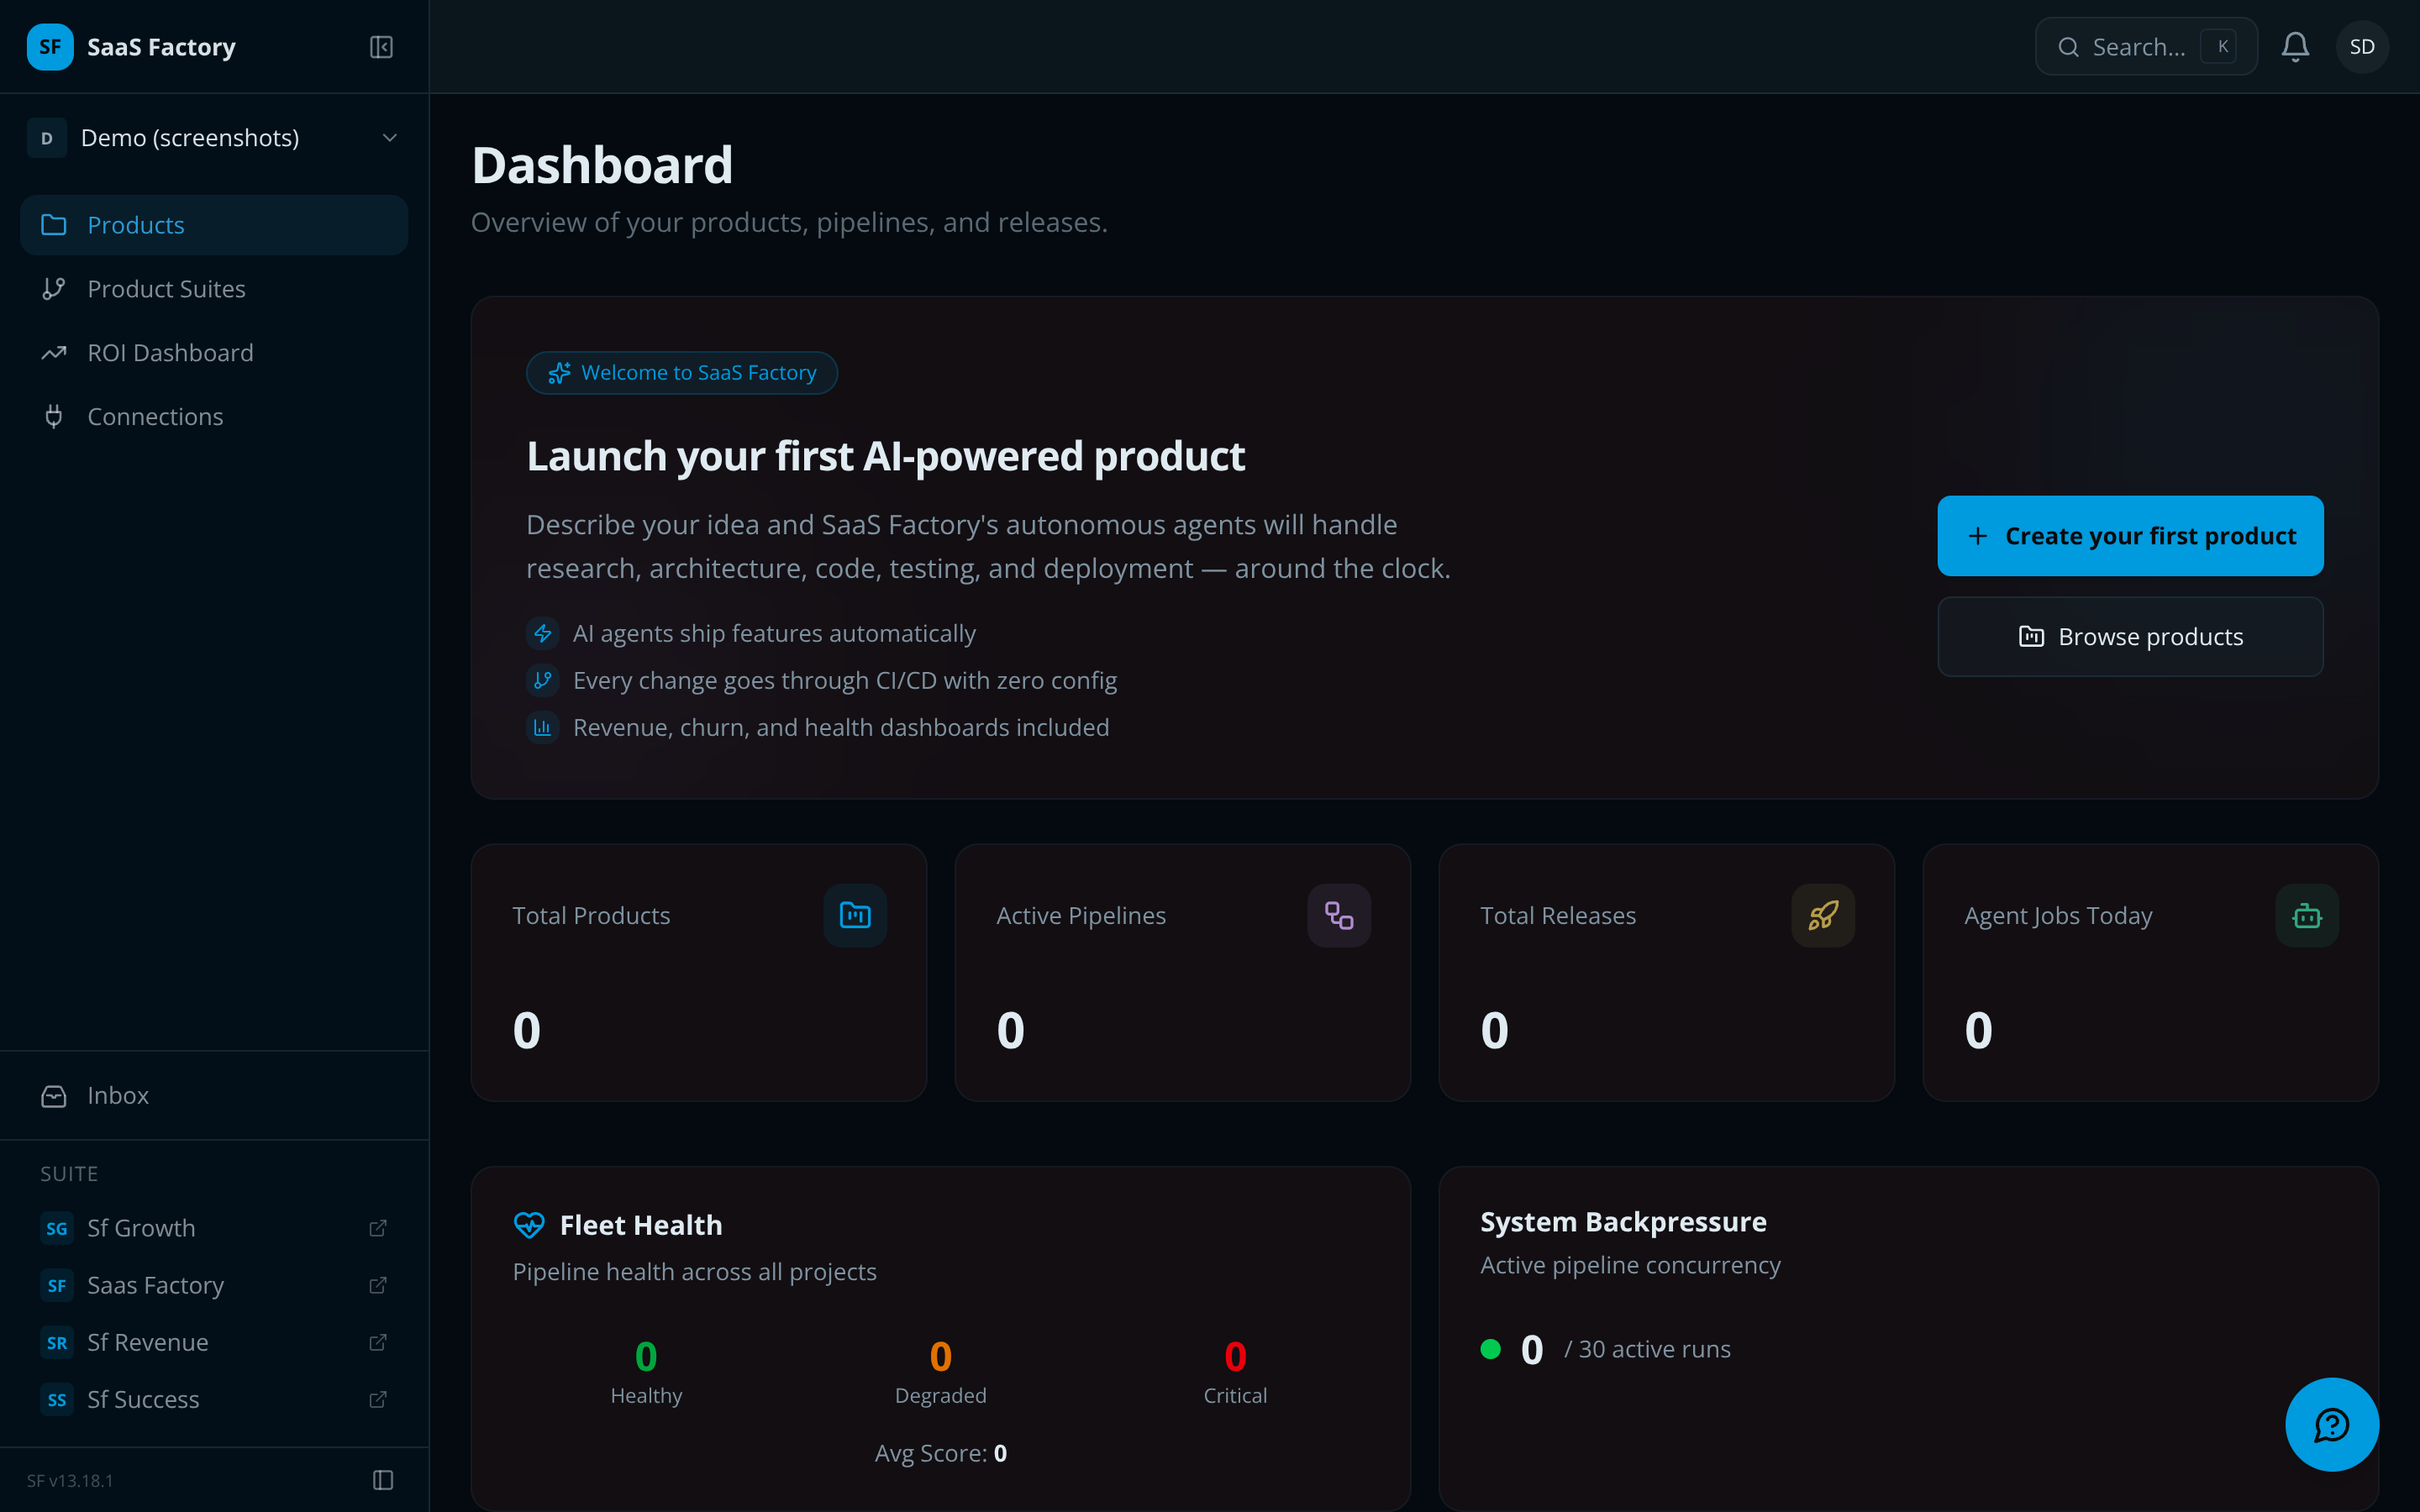
Task: Open Sf Revenue suite link
Action: pyautogui.click(x=214, y=1342)
